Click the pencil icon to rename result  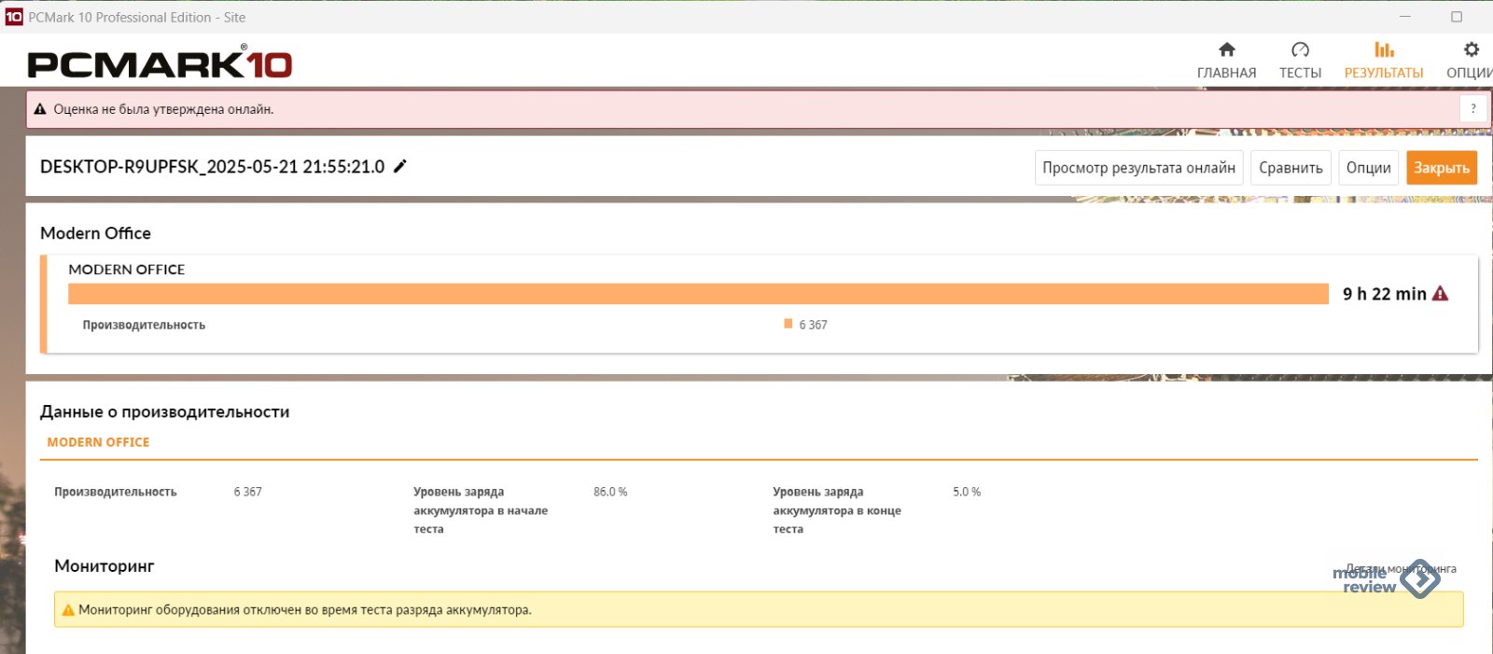pos(400,166)
